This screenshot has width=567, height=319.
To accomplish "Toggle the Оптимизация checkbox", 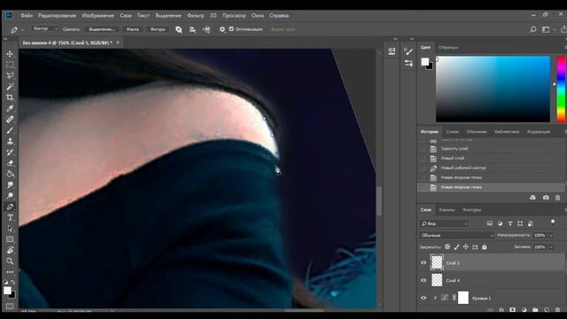I will pyautogui.click(x=231, y=29).
